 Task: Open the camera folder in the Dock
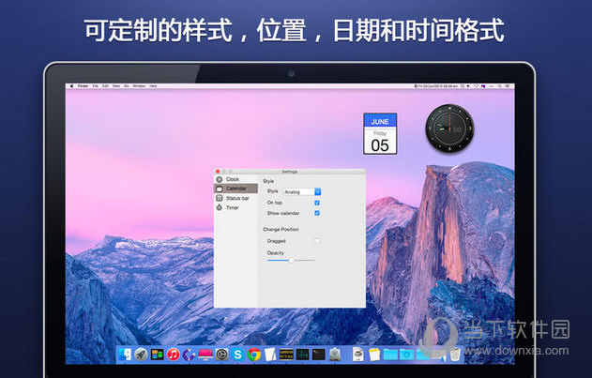(406, 355)
